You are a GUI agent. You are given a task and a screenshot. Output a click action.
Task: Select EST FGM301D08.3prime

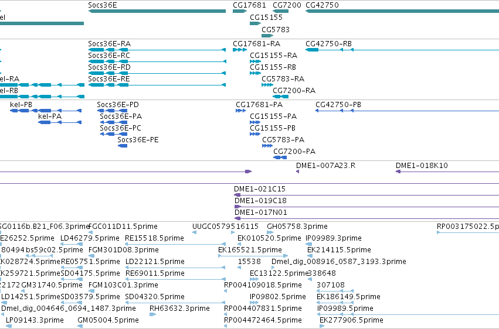(91, 256)
